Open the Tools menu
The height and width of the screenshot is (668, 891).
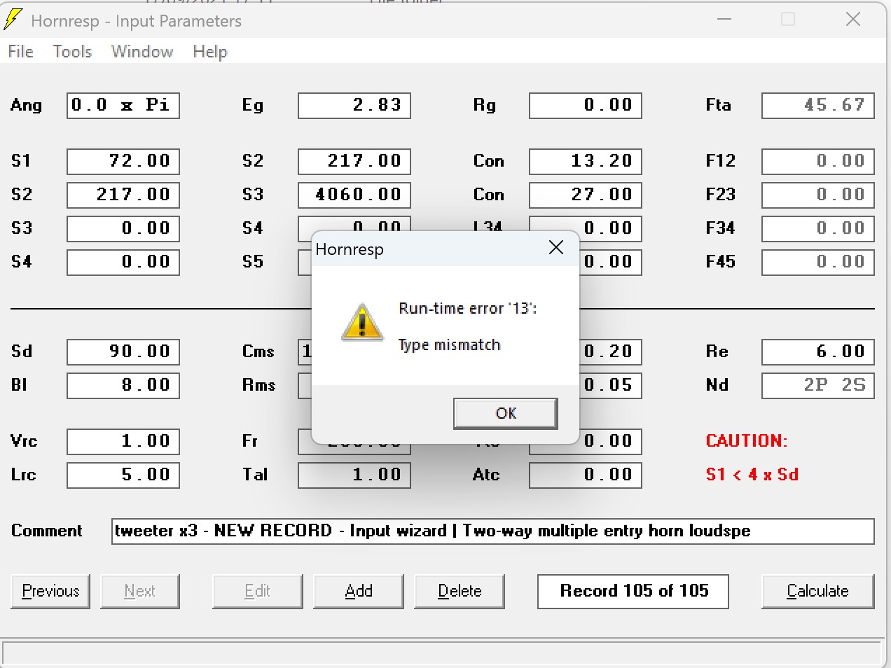pos(72,51)
